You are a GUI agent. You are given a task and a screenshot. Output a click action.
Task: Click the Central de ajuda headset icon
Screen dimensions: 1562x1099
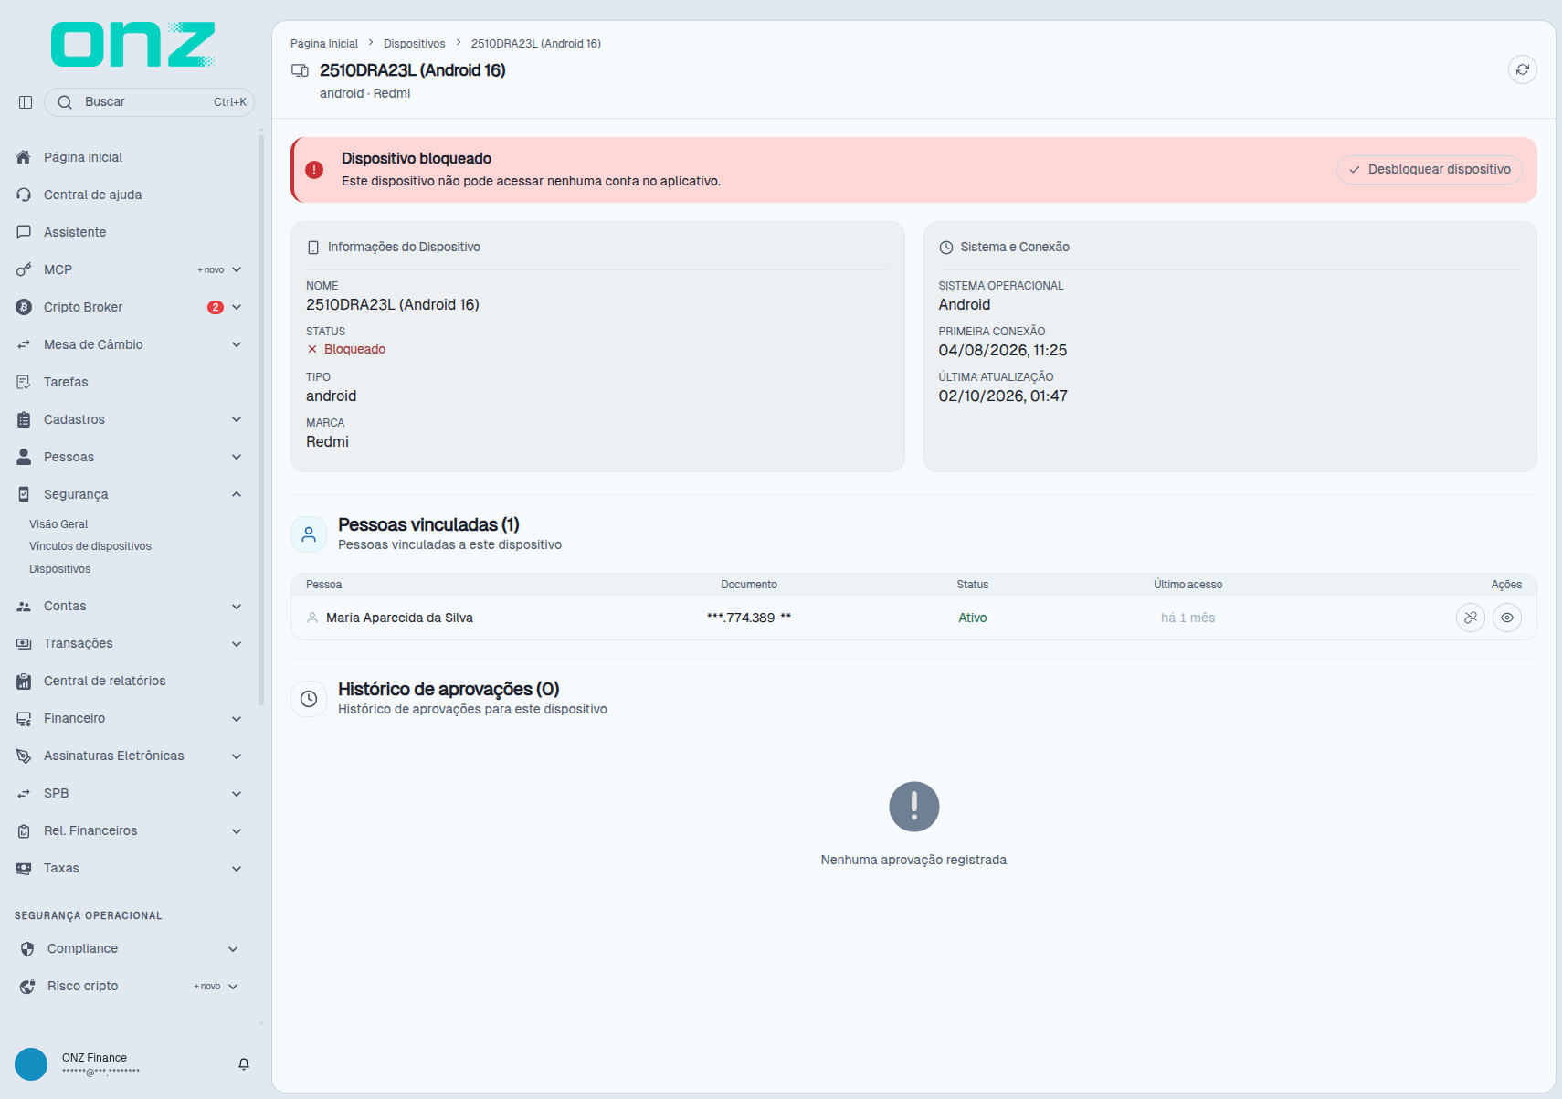click(x=24, y=195)
